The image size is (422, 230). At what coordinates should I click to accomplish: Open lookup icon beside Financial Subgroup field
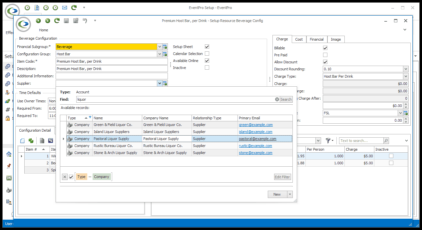pyautogui.click(x=165, y=47)
